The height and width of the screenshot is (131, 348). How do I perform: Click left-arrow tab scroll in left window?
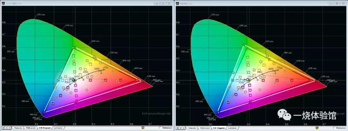(x=6, y=128)
